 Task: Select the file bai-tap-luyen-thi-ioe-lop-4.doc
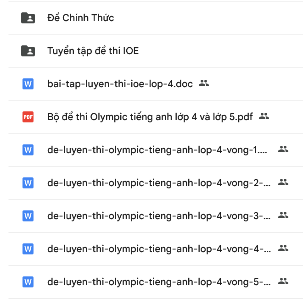point(120,84)
